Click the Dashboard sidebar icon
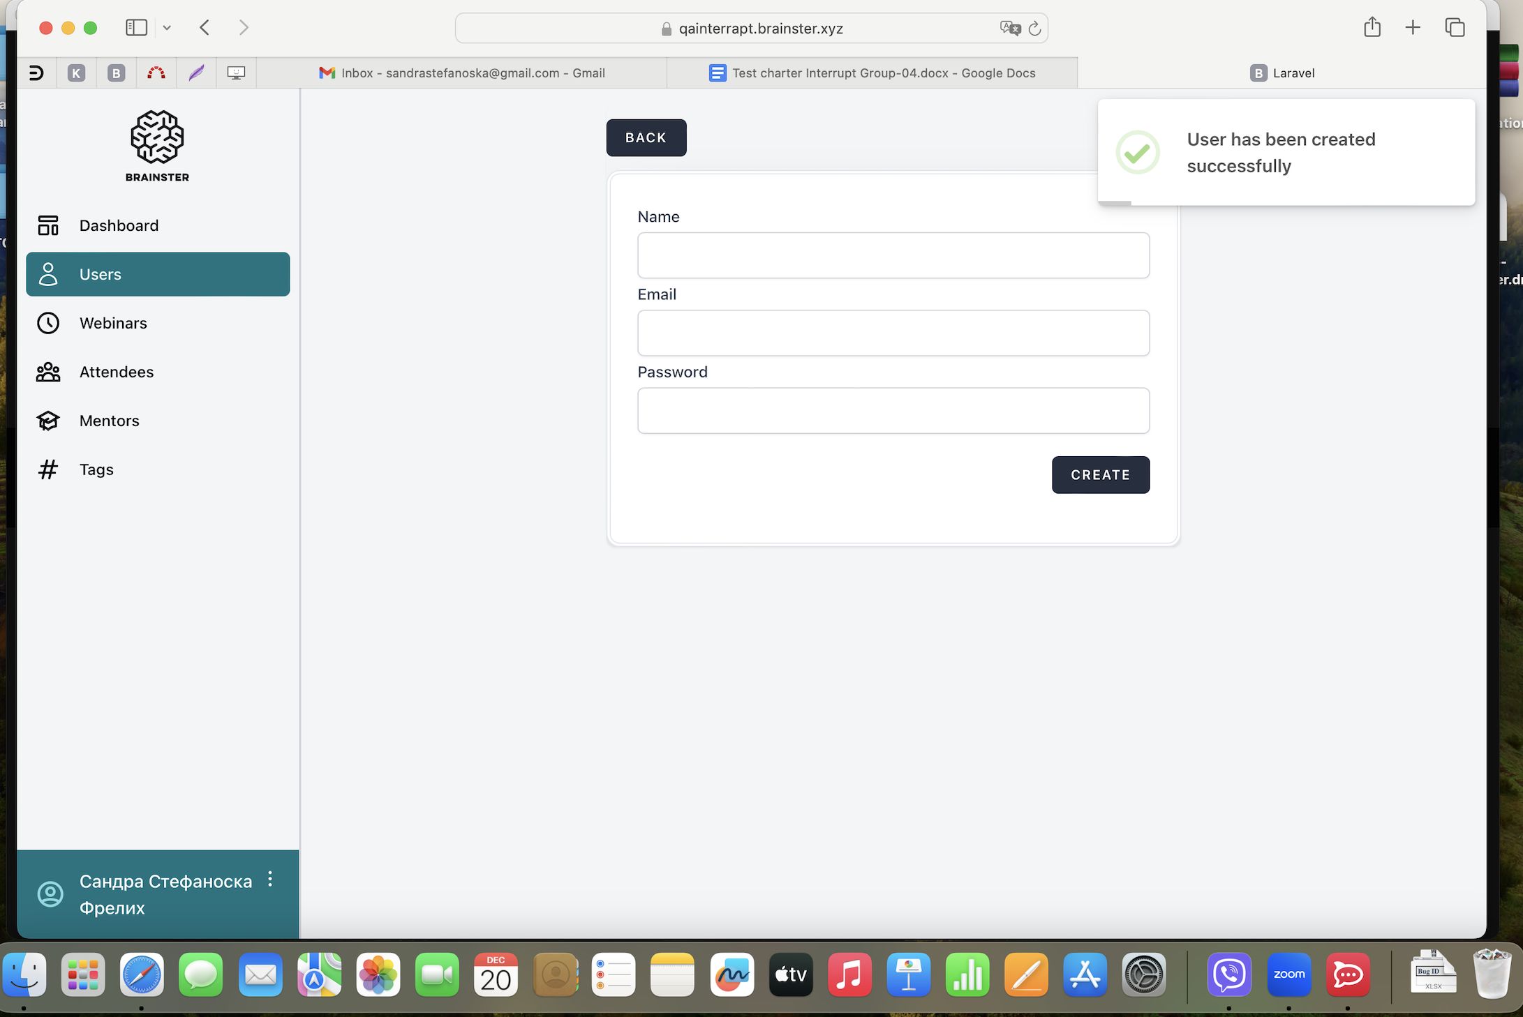This screenshot has height=1017, width=1523. tap(48, 225)
